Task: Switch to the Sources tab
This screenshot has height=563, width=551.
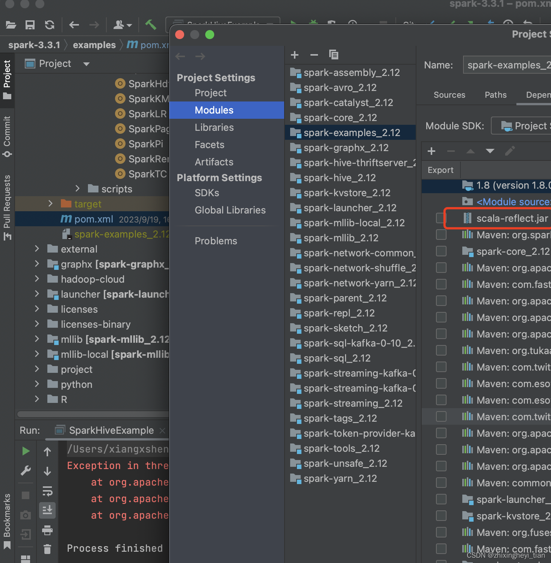Action: [x=449, y=95]
